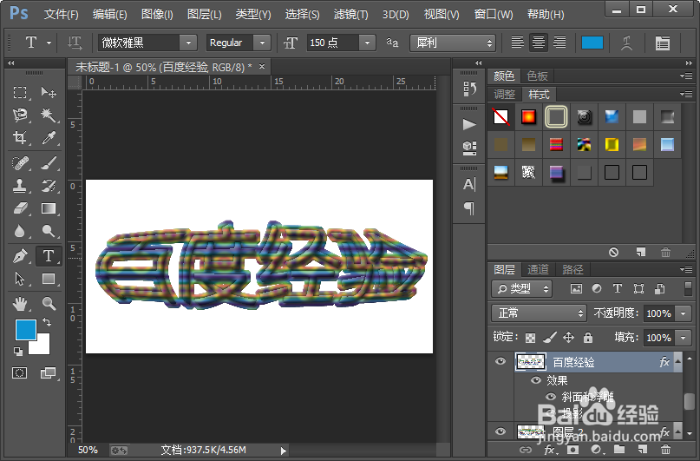Hide the 效果 effects group
The height and width of the screenshot is (461, 700).
coord(536,380)
